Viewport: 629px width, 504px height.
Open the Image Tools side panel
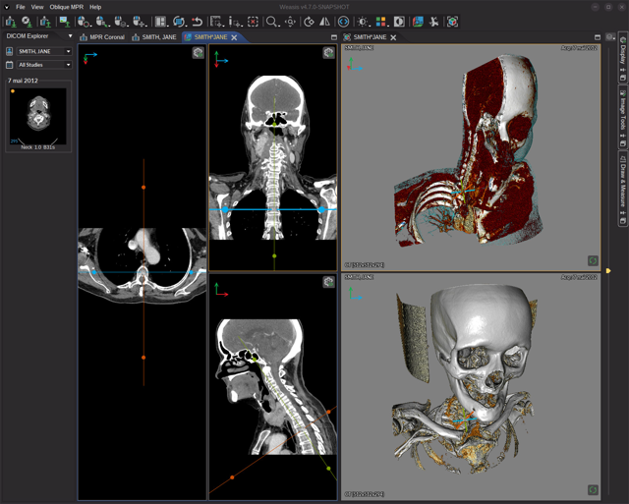coord(622,117)
